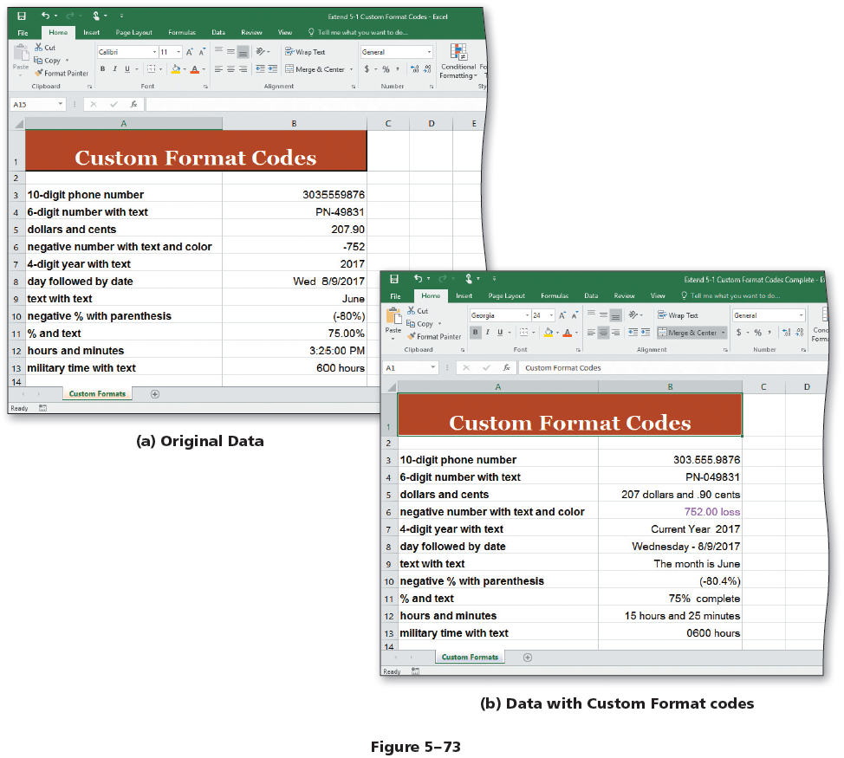The width and height of the screenshot is (844, 758).
Task: Click the Custom Formats sheet tab
Action: pos(97,393)
